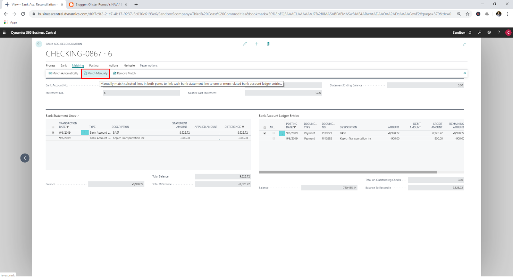Image resolution: width=513 pixels, height=278 pixels.
Task: Open the Difference column filter
Action: click(243, 127)
